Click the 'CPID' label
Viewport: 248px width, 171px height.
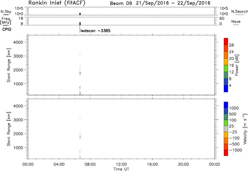point(7,29)
